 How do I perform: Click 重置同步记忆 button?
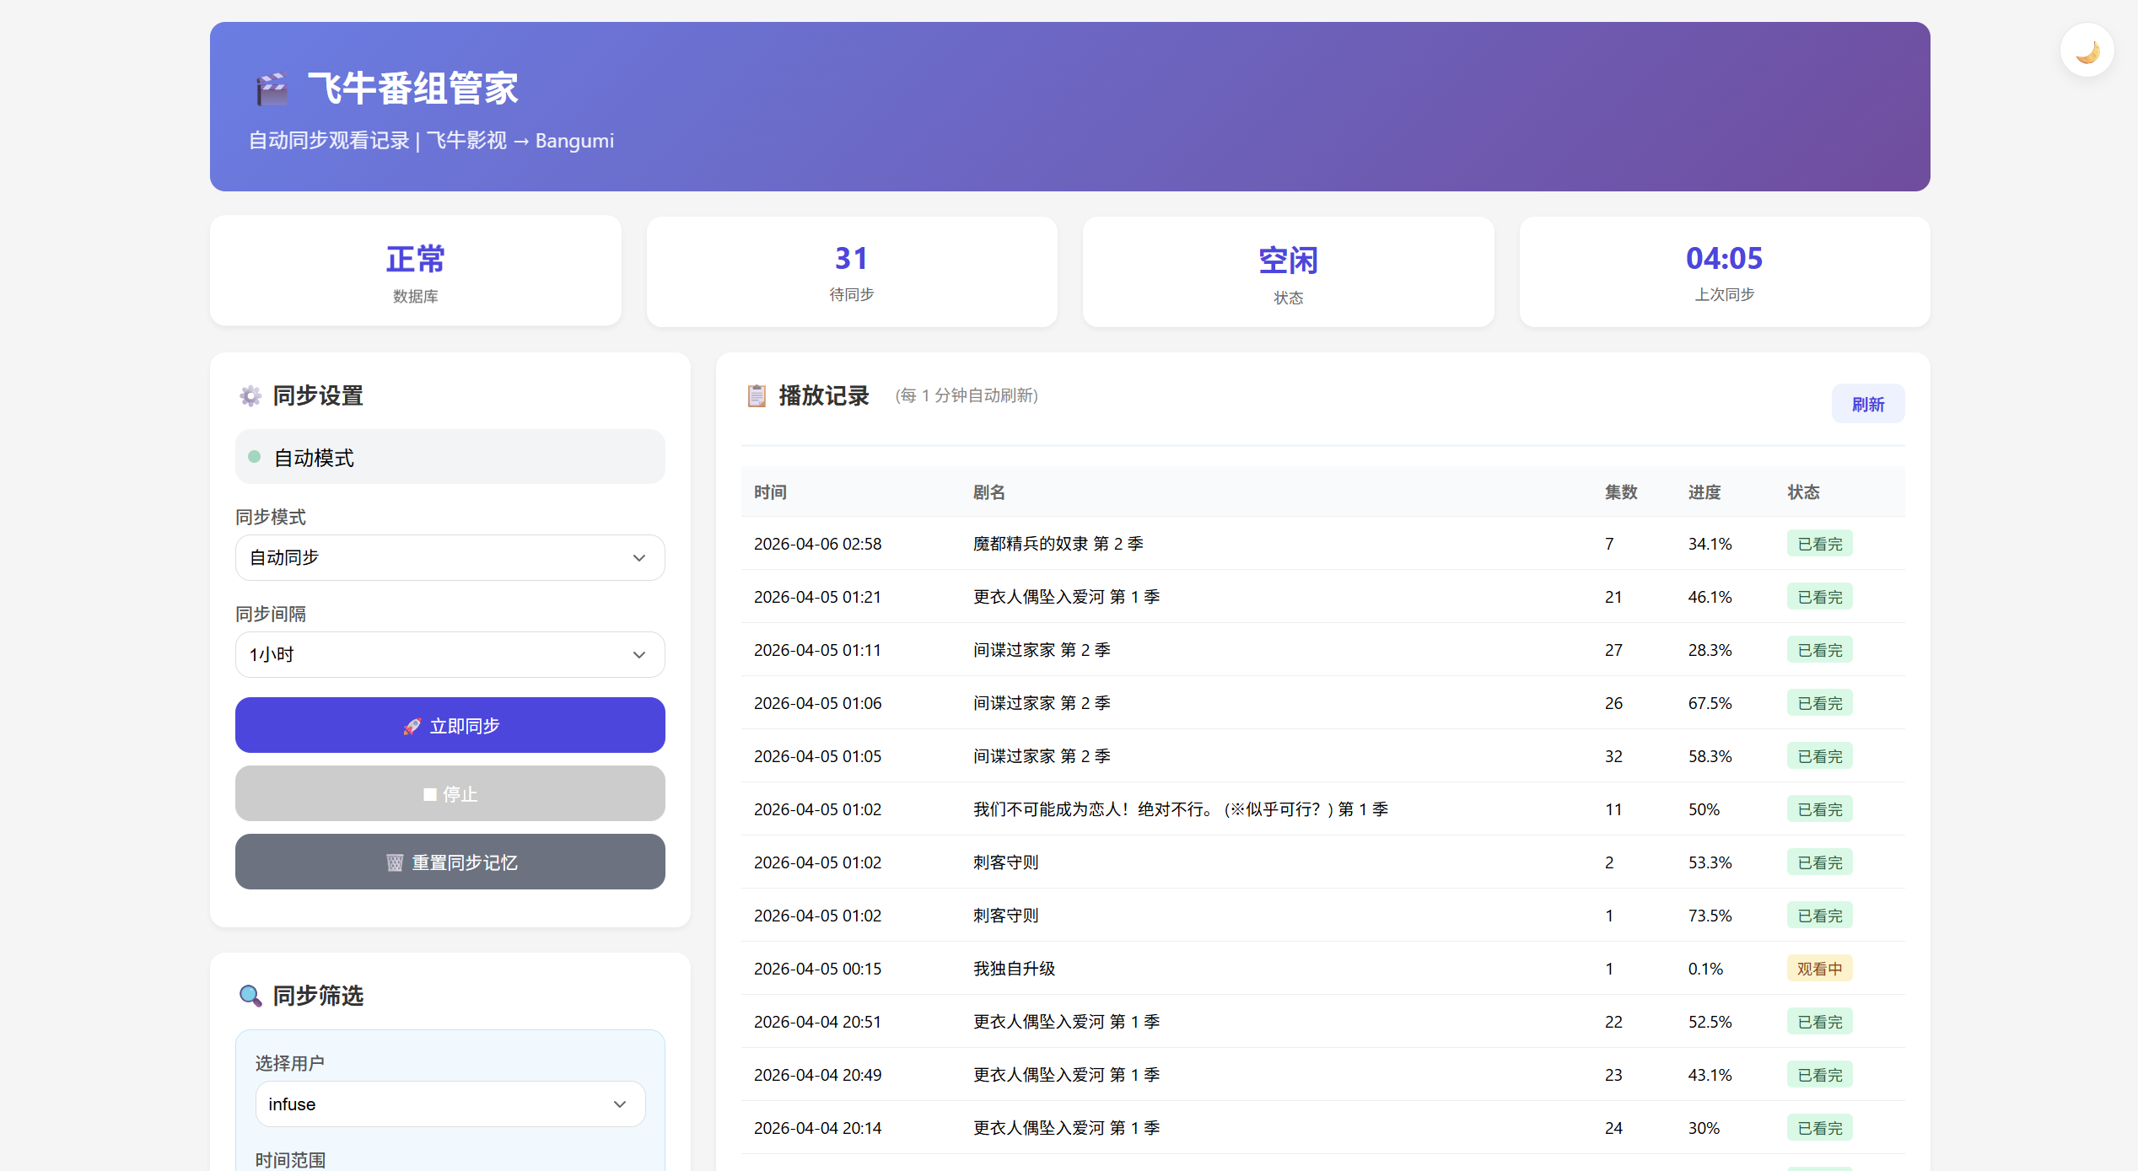450,862
